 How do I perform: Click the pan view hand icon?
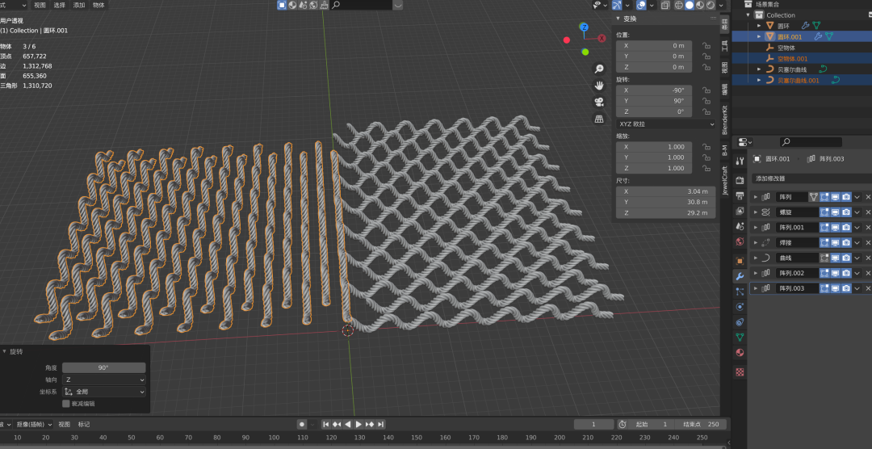599,86
